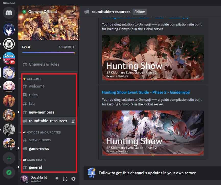Select the new-members channel
This screenshot has width=221, height=185.
point(49,112)
